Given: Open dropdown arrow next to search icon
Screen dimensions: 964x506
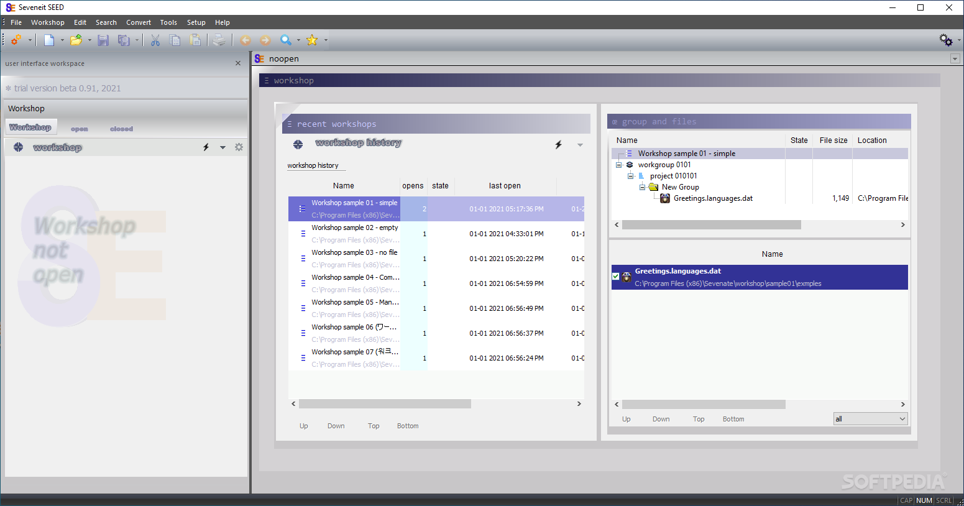Looking at the screenshot, I should [x=298, y=40].
